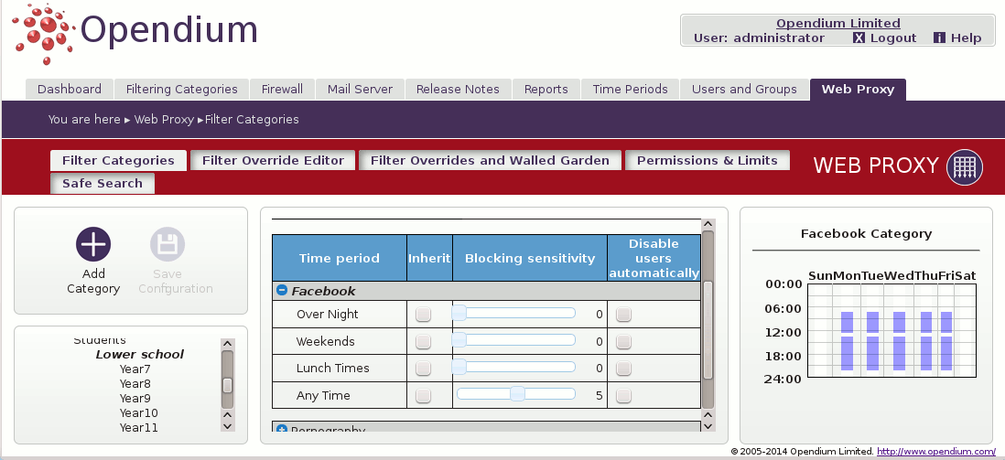Select the Year9 group
The width and height of the screenshot is (1005, 460).
pyautogui.click(x=135, y=399)
